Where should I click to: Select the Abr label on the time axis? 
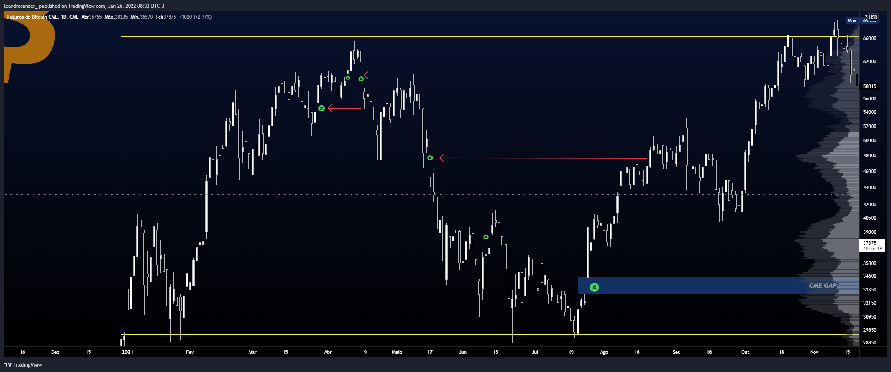click(x=328, y=352)
